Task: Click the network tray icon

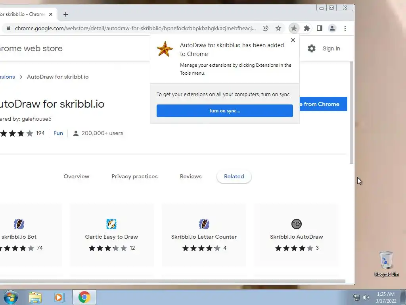Action: 356,297
